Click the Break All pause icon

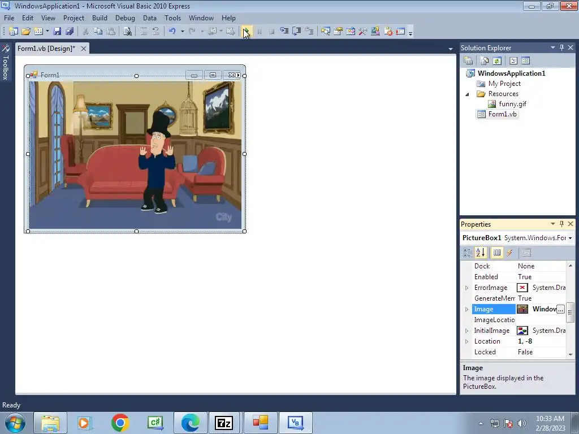click(259, 32)
